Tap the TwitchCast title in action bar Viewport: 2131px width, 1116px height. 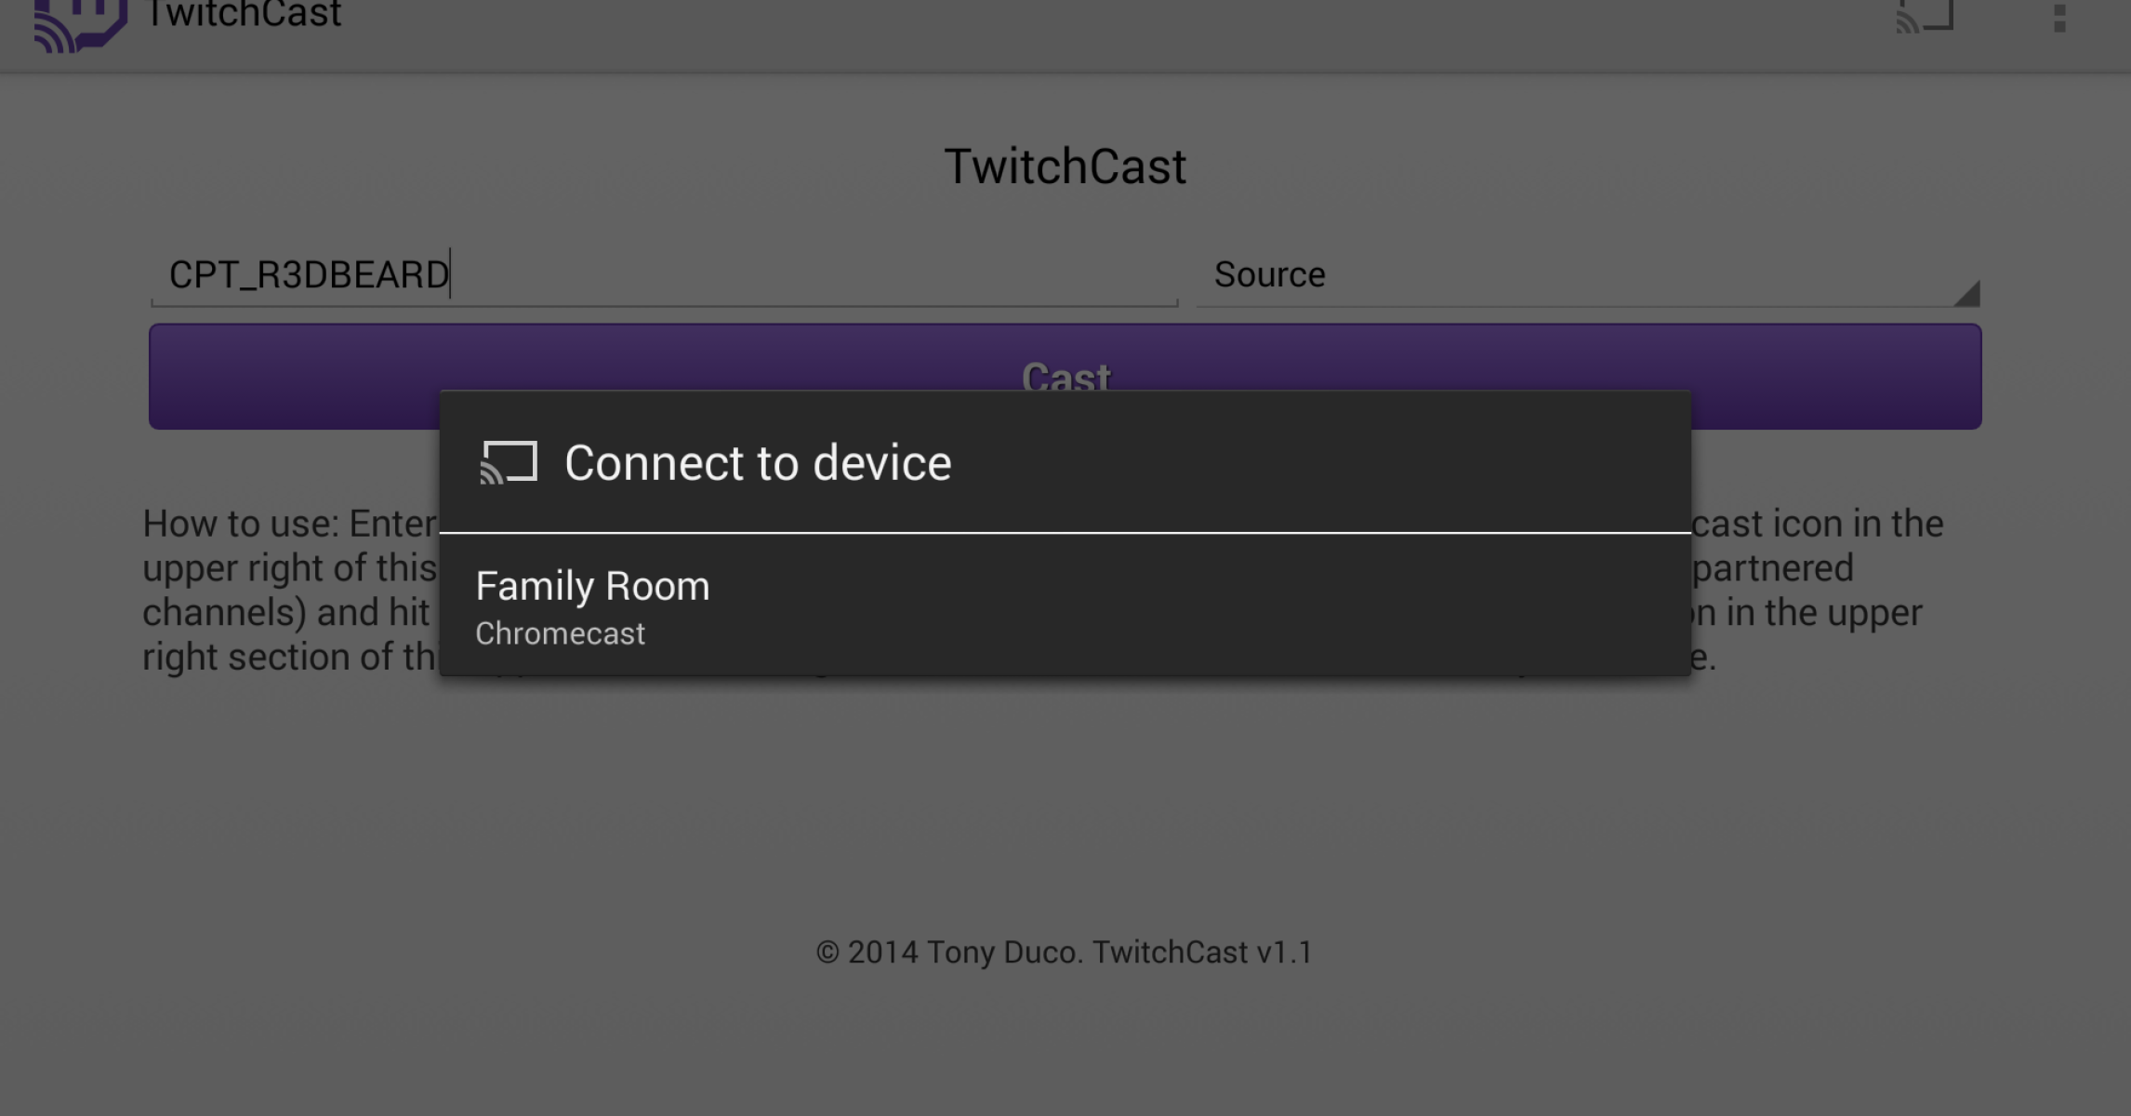(x=245, y=15)
